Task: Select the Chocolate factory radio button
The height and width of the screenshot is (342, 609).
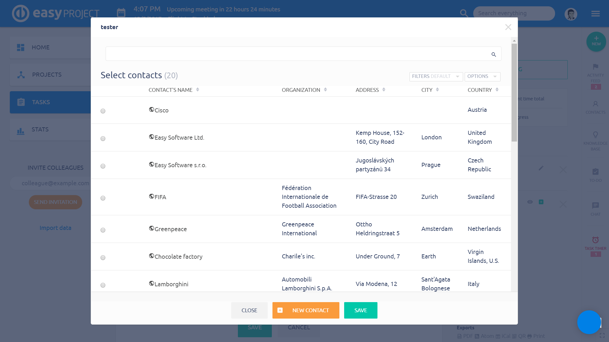Action: click(x=103, y=258)
